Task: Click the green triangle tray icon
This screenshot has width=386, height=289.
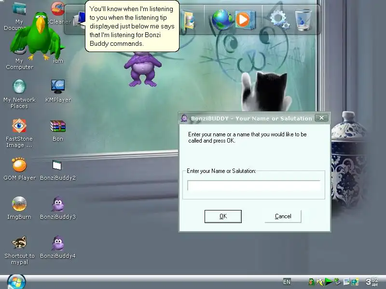Action: click(x=329, y=282)
